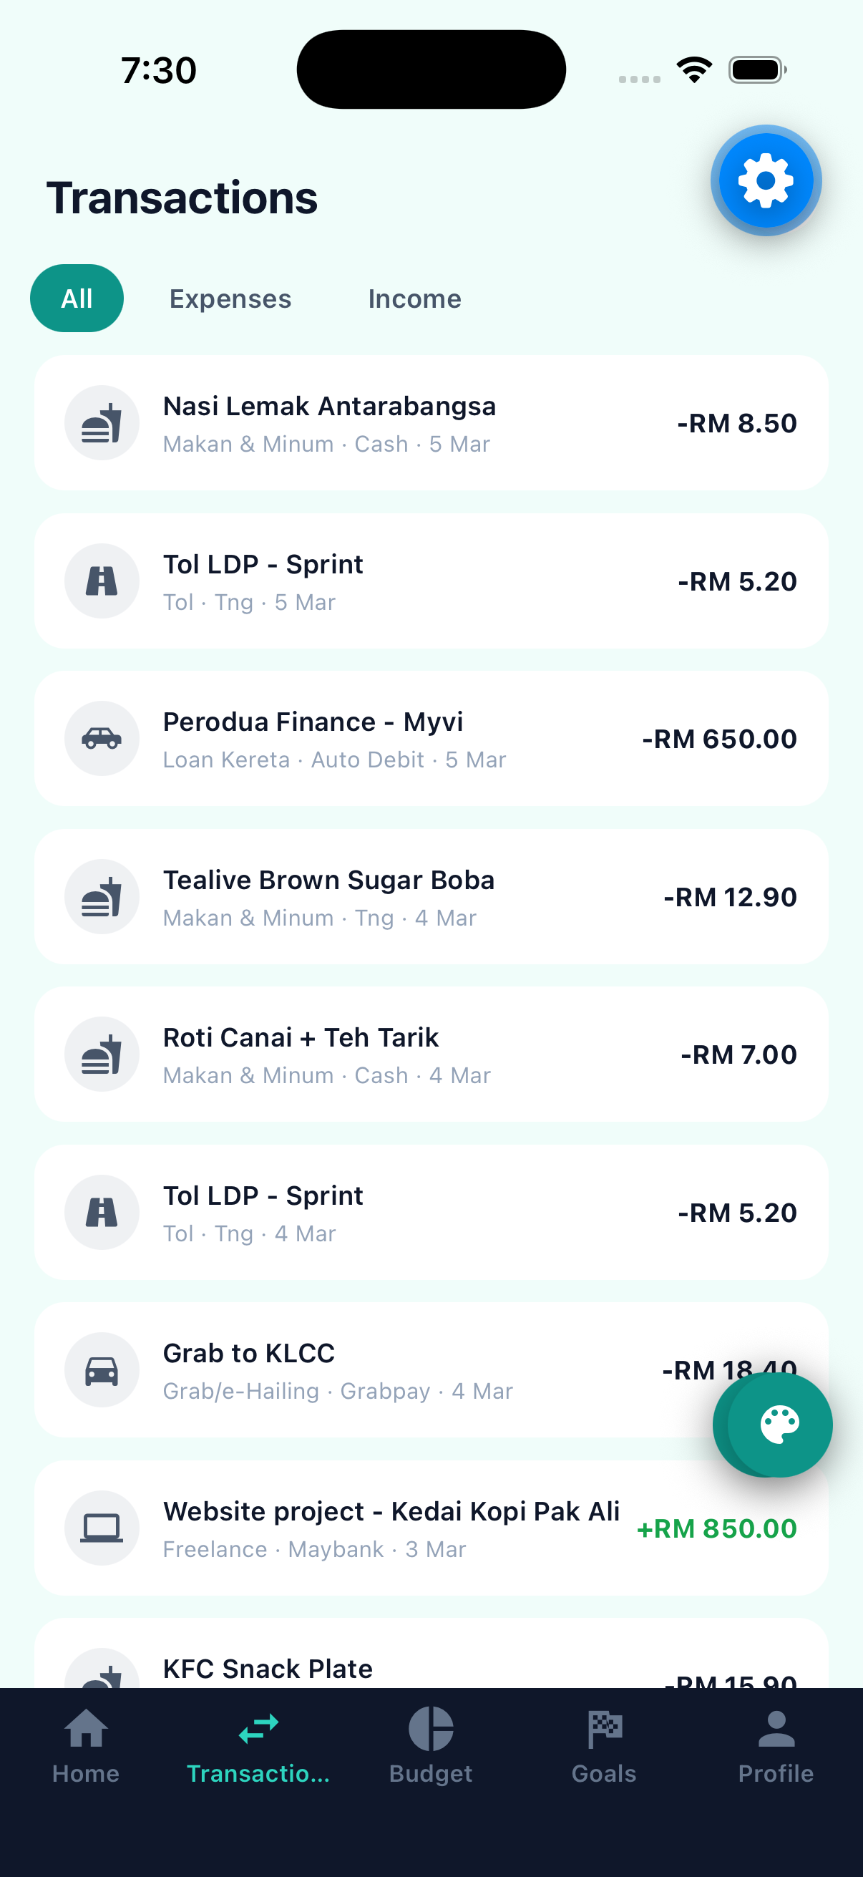Tap the palette theme floating button
863x1877 pixels.
[x=779, y=1425]
